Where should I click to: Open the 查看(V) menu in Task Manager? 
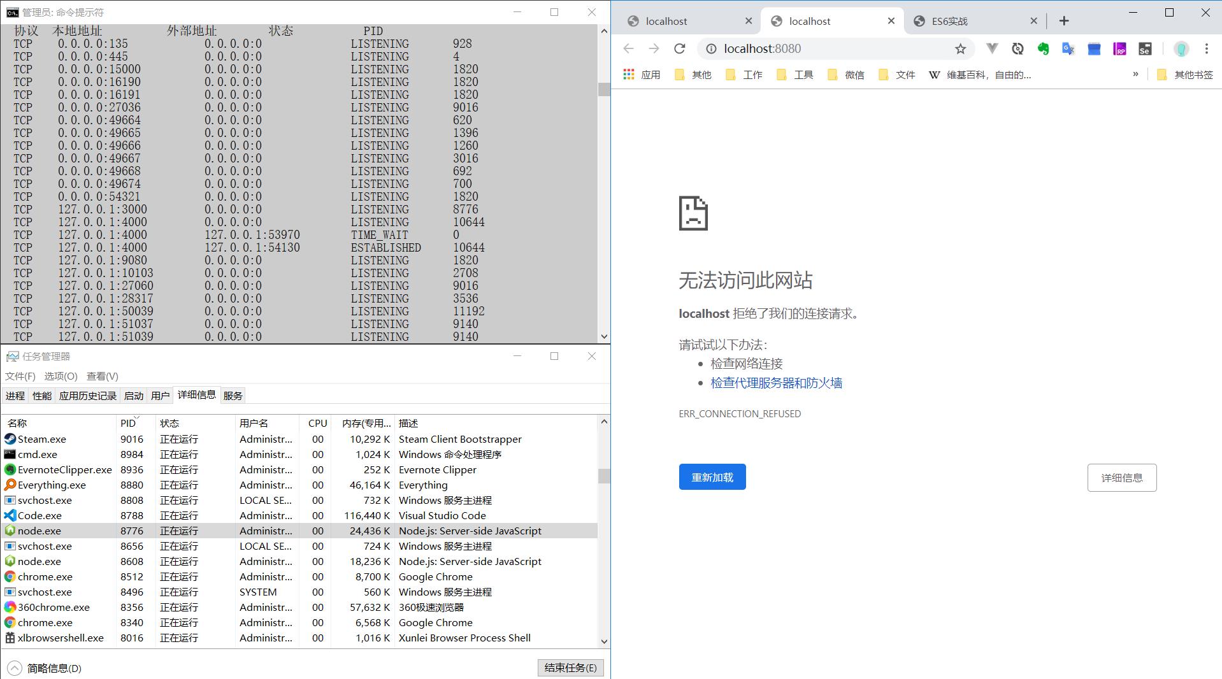[x=103, y=376]
